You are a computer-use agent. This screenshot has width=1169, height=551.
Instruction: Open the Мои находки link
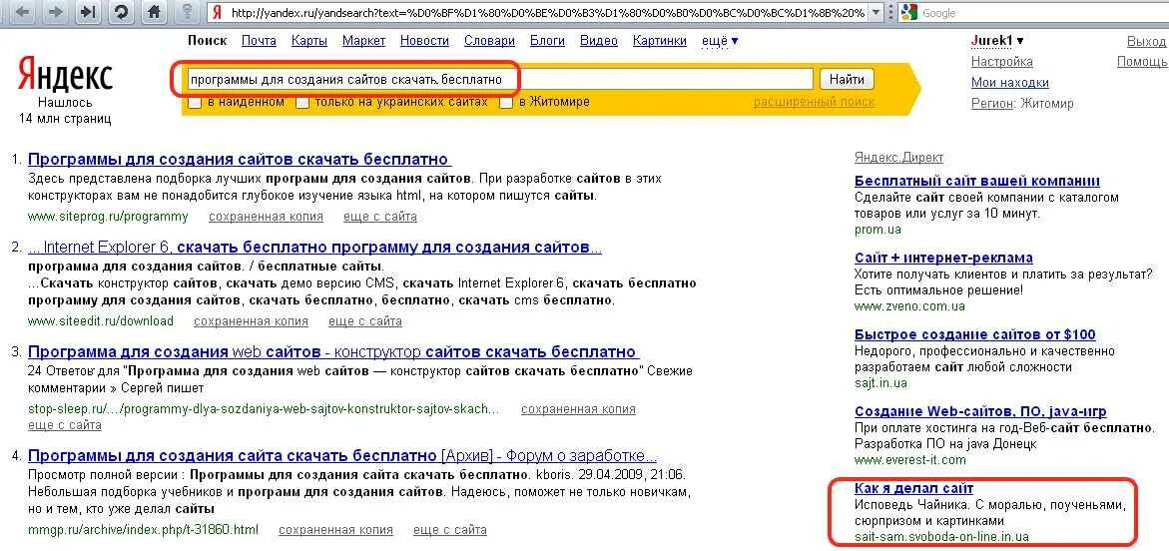(x=1010, y=83)
